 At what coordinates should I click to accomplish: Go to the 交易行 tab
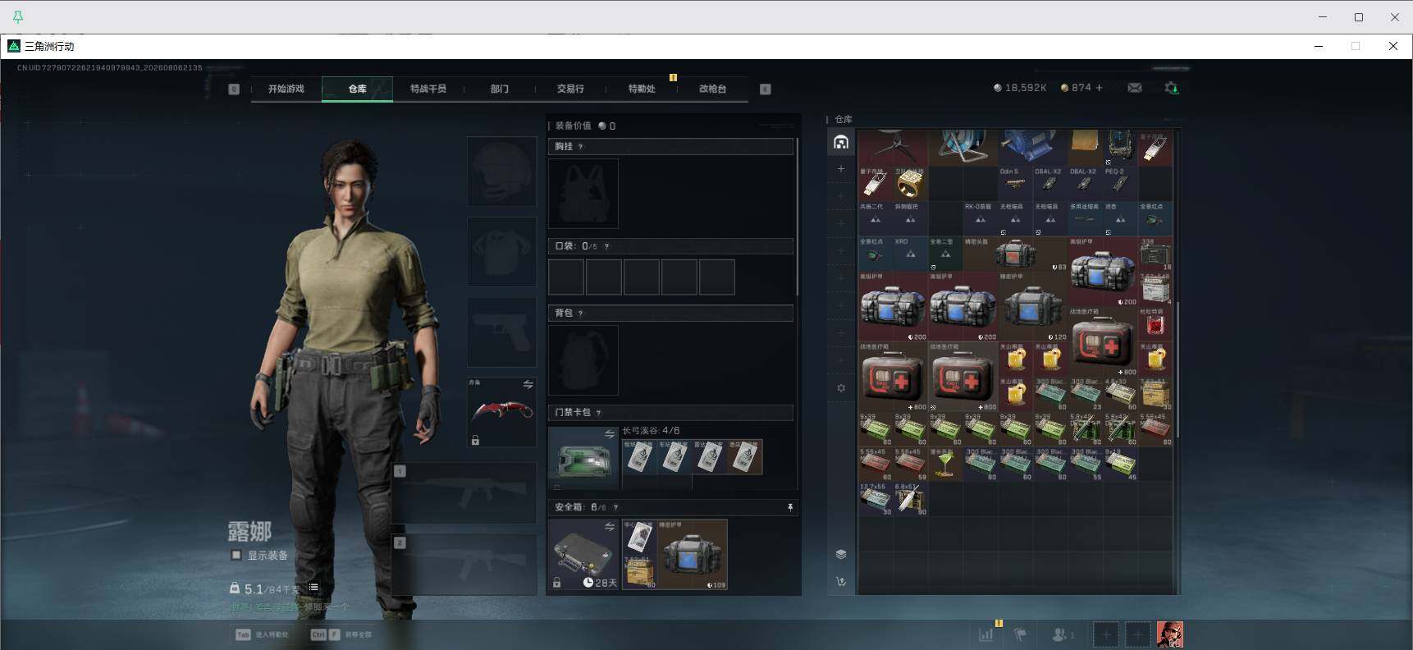click(570, 89)
